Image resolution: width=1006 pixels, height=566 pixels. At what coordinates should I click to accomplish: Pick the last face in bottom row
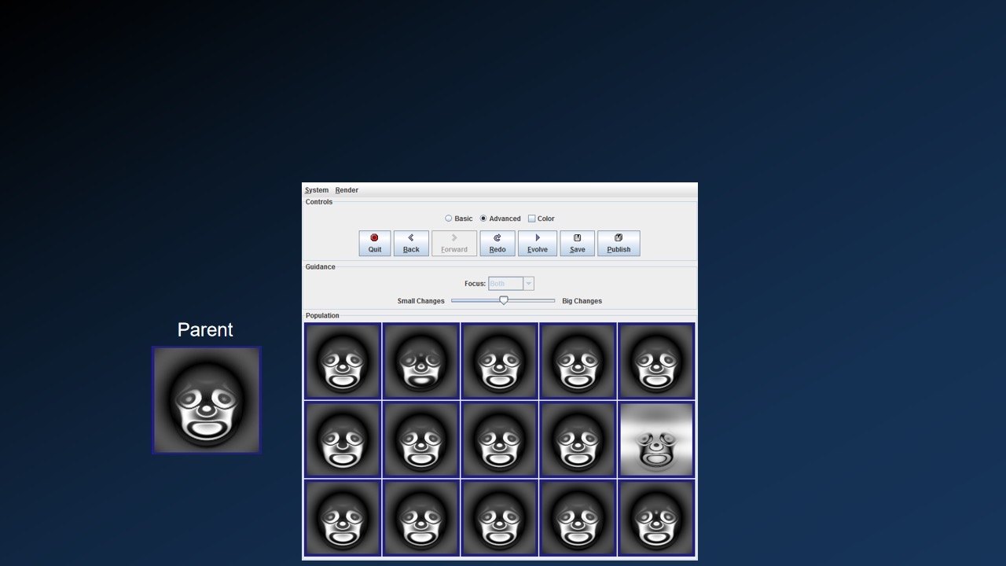tap(656, 518)
